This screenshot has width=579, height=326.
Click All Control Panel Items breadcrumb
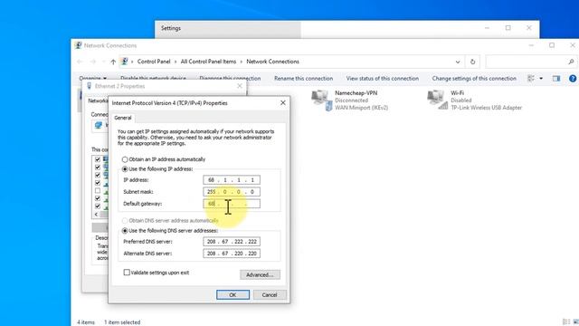pyautogui.click(x=208, y=62)
